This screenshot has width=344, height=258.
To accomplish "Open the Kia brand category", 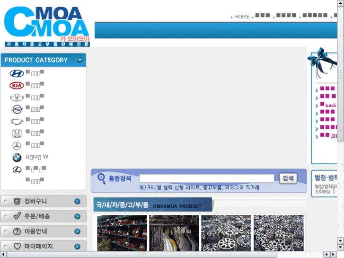I will (17, 85).
